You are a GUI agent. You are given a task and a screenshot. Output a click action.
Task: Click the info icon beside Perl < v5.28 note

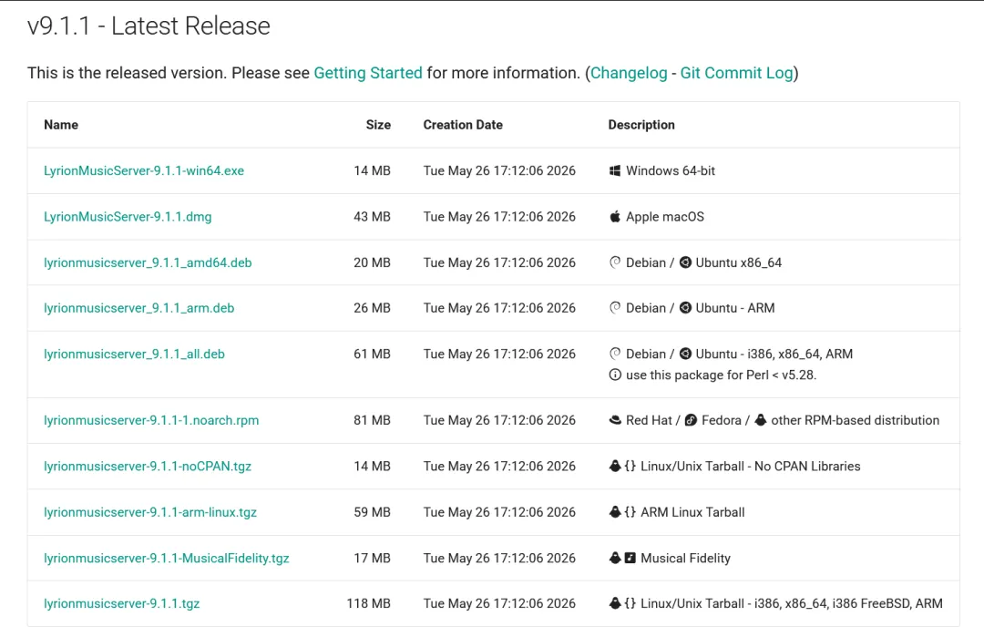[x=615, y=375]
